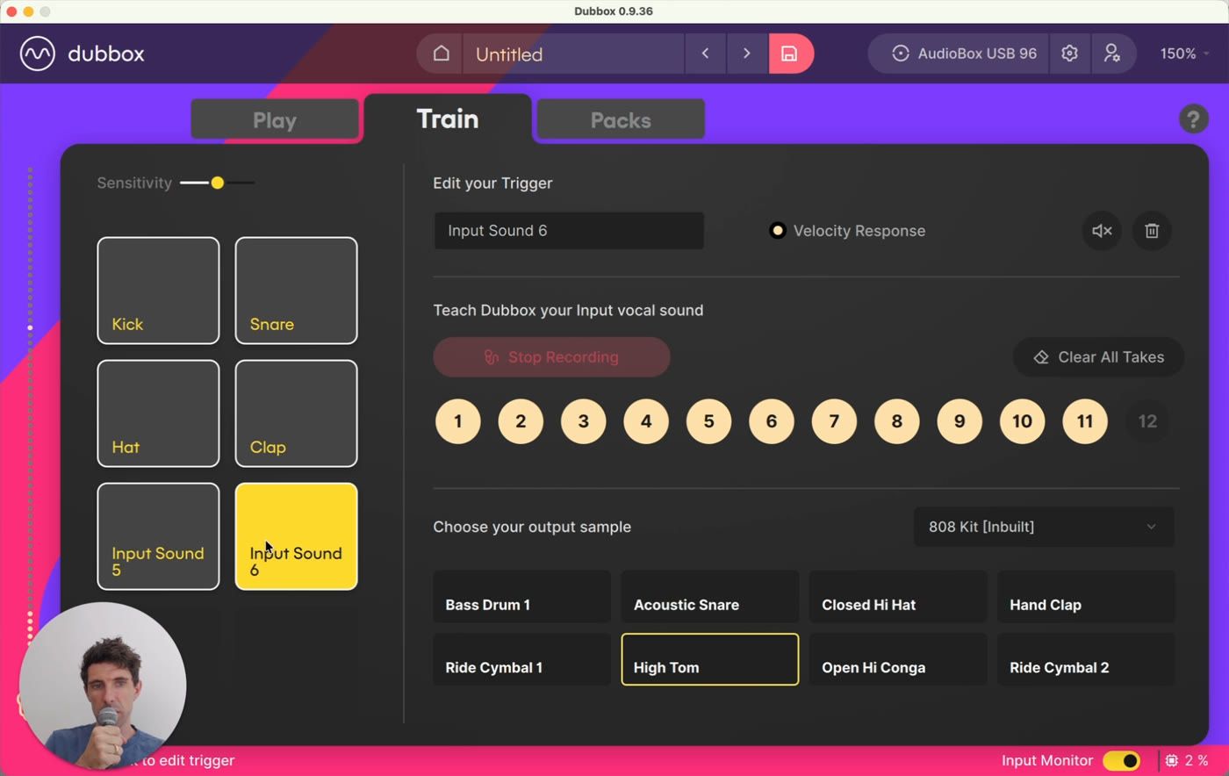Open user account settings icon
Screen dimensions: 1229x776
click(x=1112, y=54)
